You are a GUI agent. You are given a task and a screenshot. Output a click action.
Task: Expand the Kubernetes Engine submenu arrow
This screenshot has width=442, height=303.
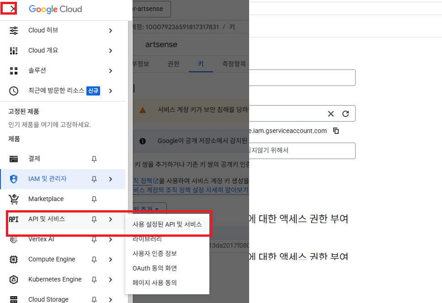pyautogui.click(x=111, y=280)
